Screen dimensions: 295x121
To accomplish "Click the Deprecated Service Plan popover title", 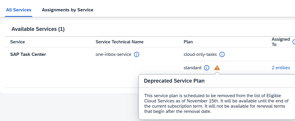I will 174,81.
